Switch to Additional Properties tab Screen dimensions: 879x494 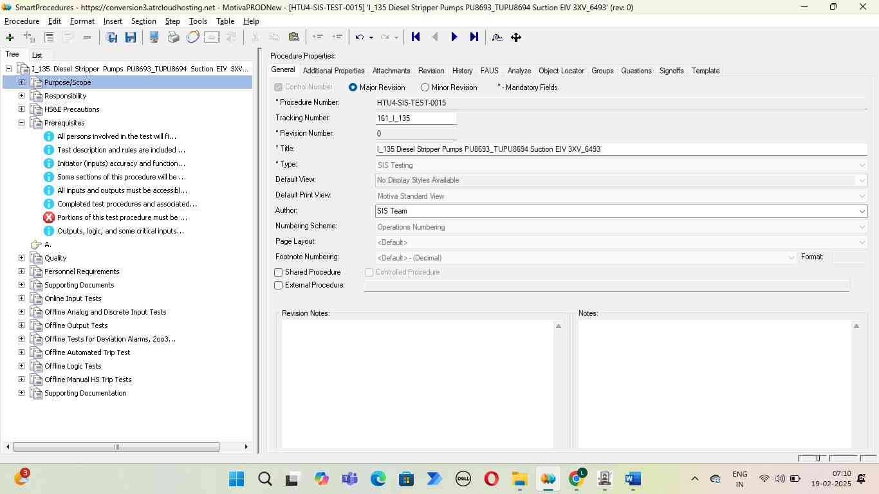(333, 71)
